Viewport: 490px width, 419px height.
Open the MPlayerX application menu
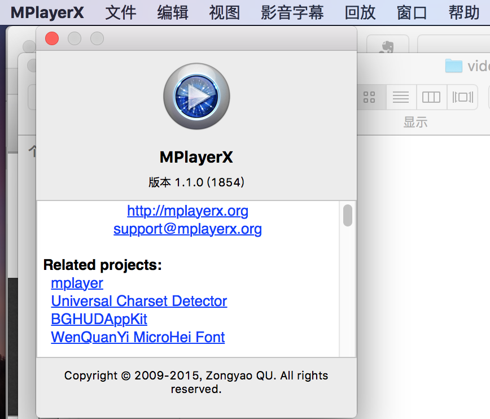click(x=47, y=13)
